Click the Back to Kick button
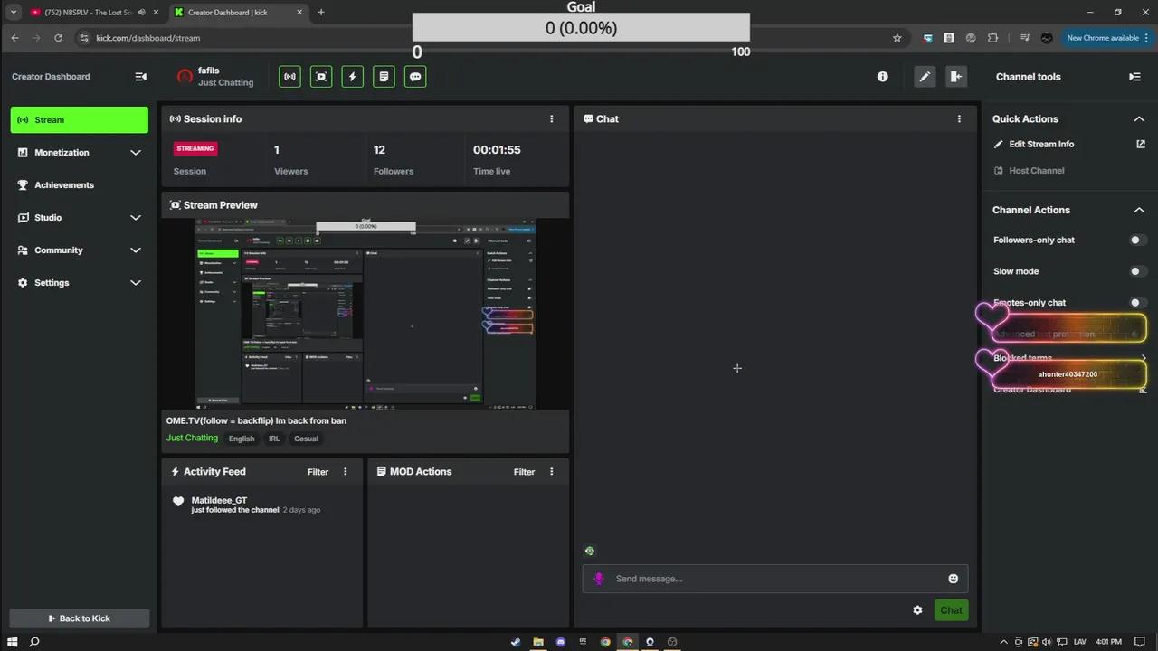 79,618
